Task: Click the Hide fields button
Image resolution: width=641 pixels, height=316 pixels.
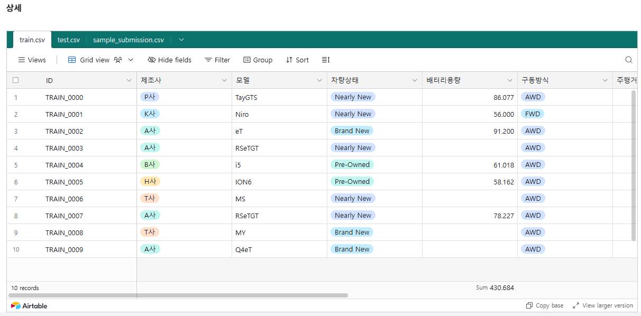Action: (169, 60)
